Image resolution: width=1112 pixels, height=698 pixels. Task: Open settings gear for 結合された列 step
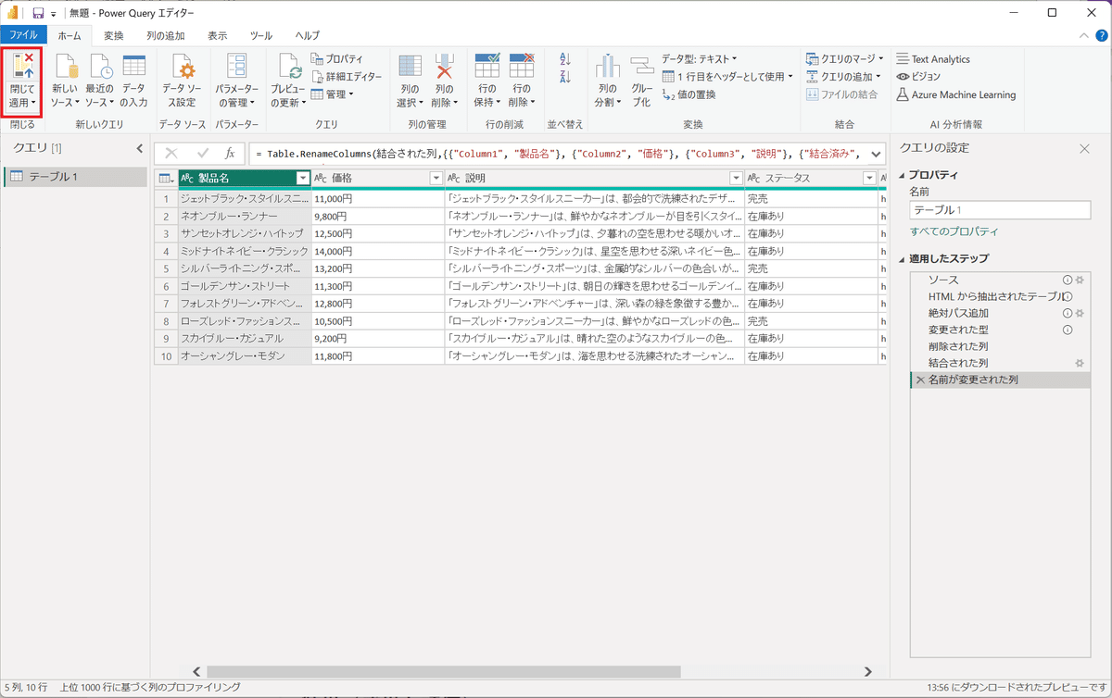point(1080,363)
